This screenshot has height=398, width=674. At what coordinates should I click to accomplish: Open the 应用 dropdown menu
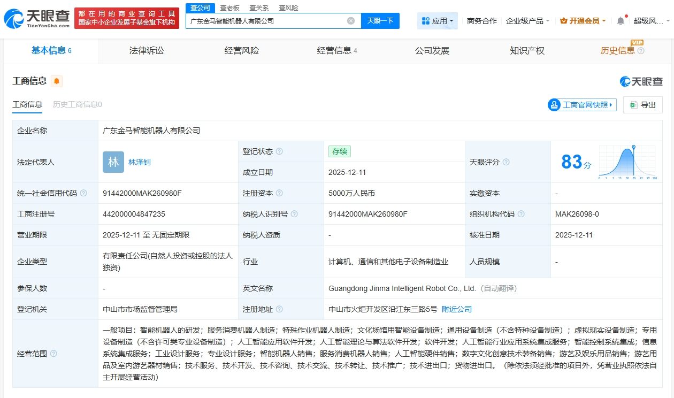click(x=437, y=21)
